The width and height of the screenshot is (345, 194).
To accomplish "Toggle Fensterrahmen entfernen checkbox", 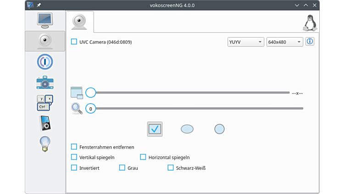I will pos(74,147).
